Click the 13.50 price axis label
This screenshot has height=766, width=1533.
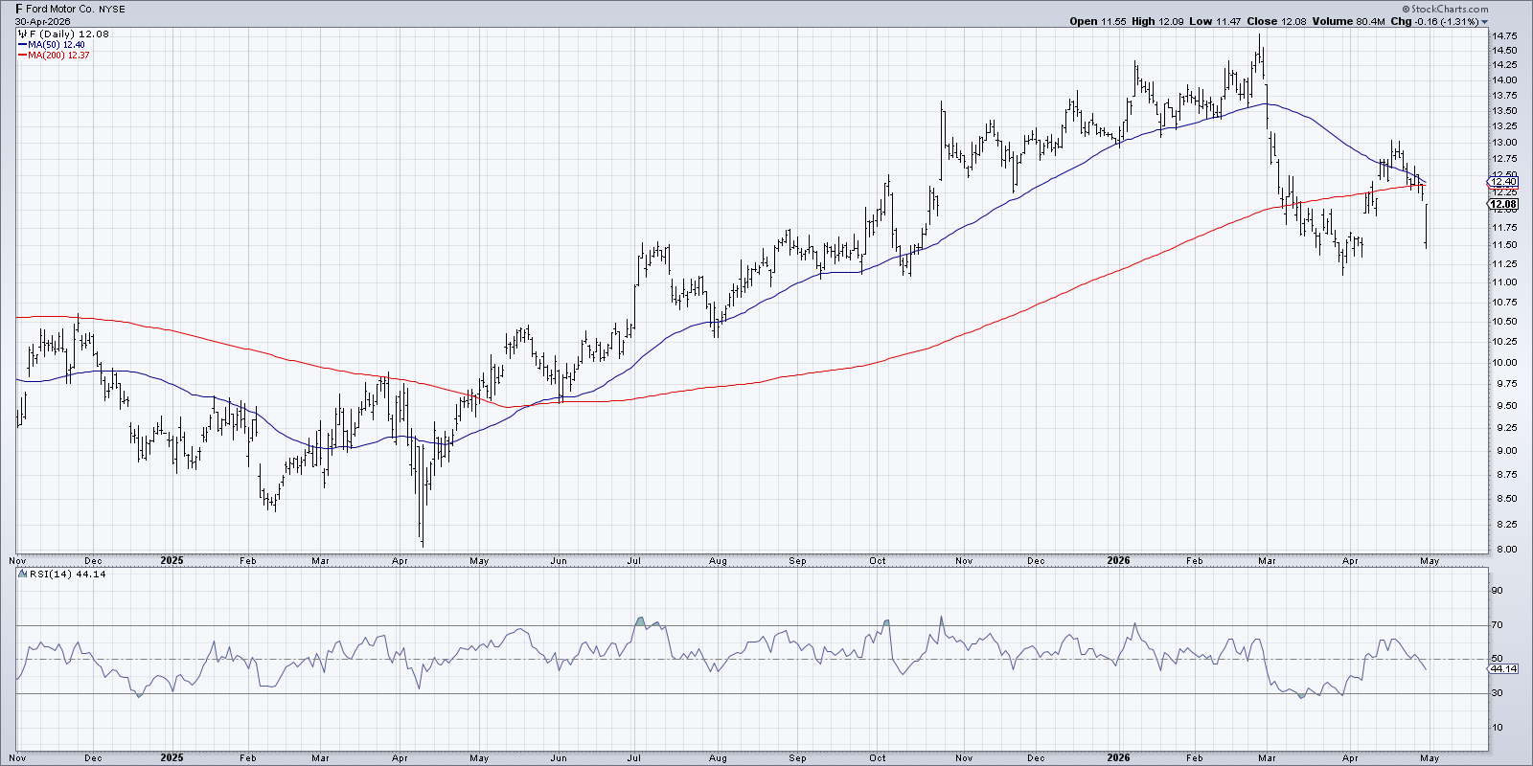[1503, 110]
